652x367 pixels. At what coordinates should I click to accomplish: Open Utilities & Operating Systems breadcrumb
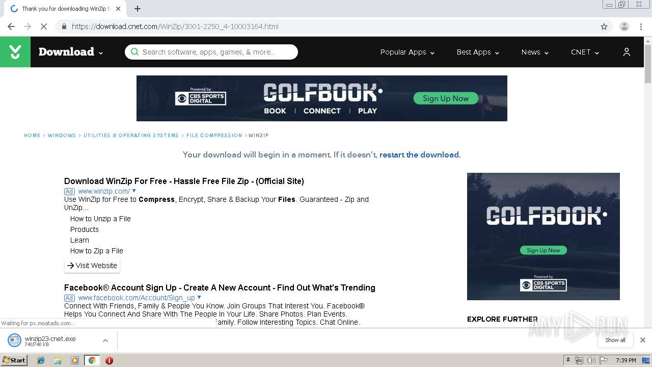(131, 136)
